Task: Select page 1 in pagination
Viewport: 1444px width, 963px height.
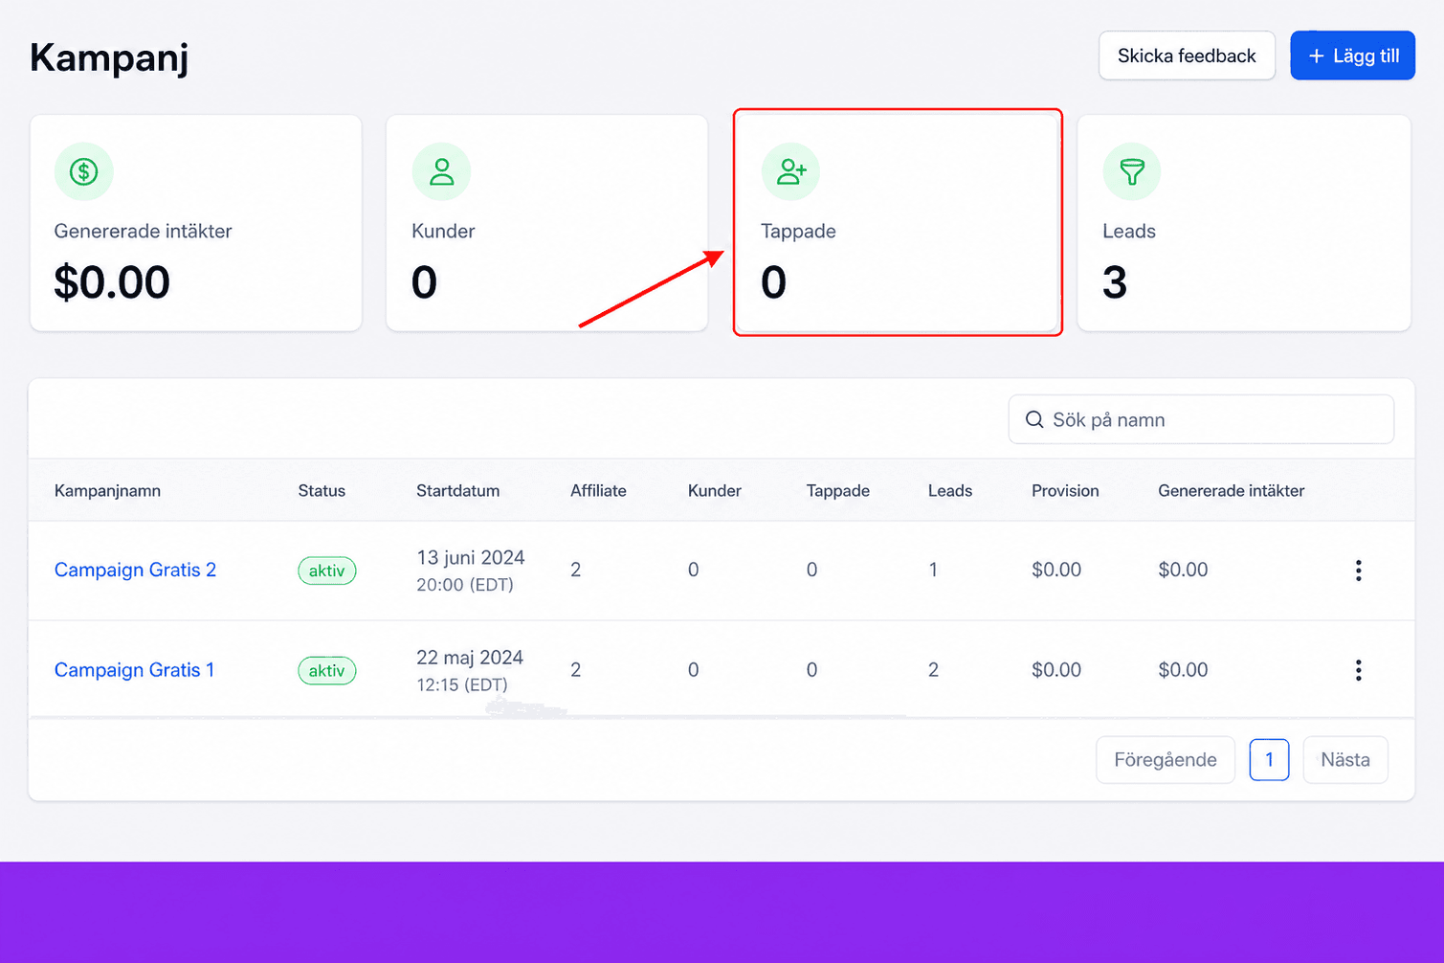Action: point(1269,760)
